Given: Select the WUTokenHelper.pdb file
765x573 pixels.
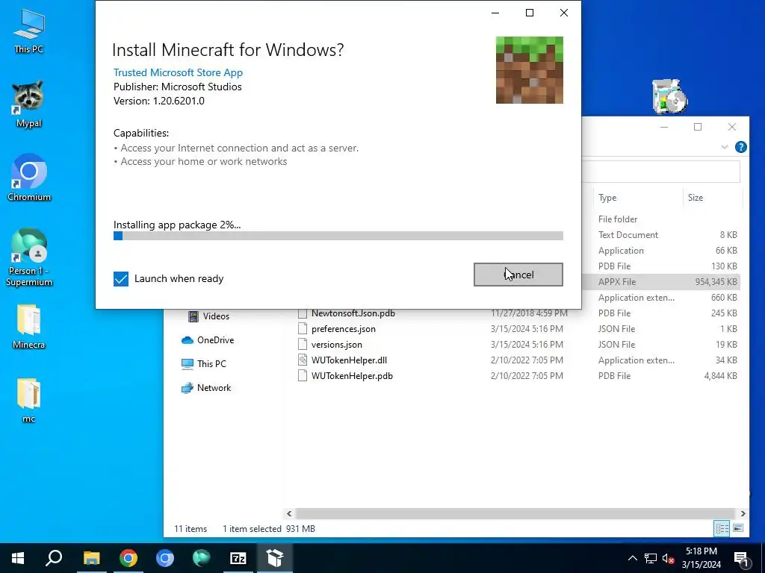Looking at the screenshot, I should click(352, 376).
